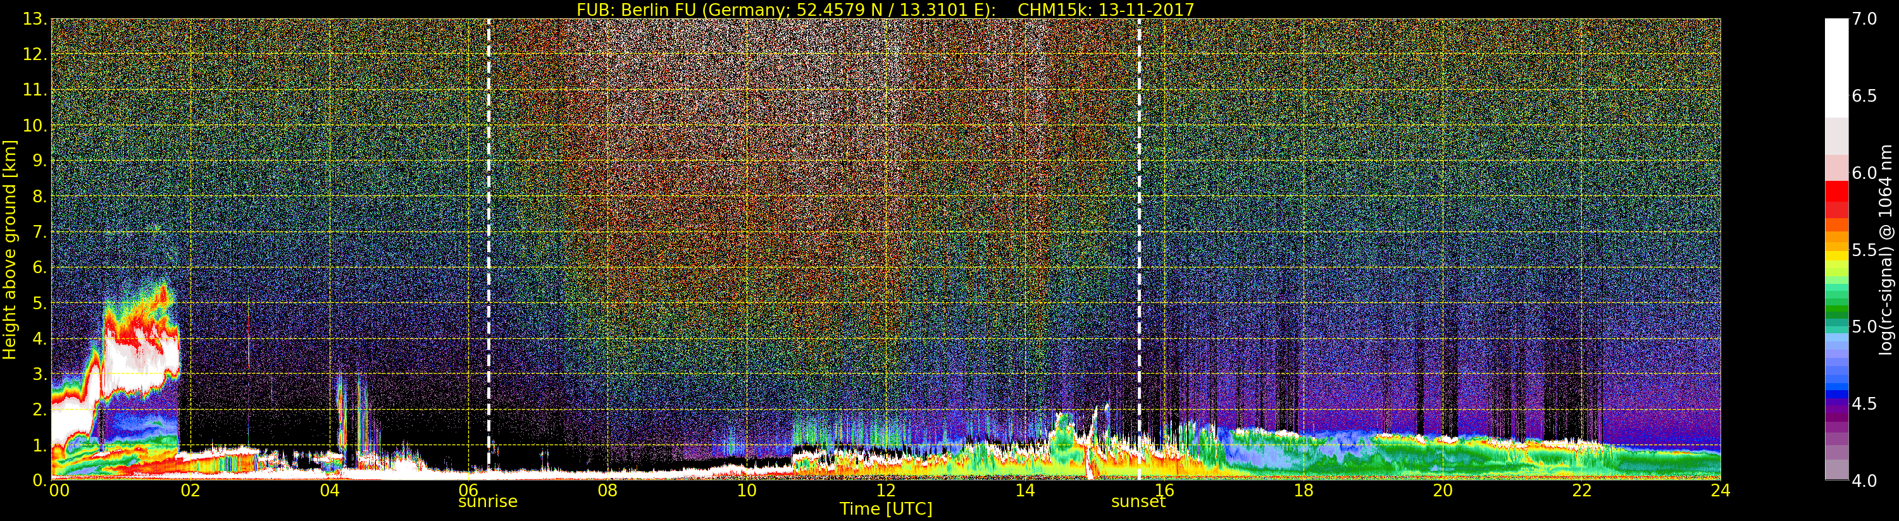Click the y-axis tick label '8.'

[x=39, y=197]
